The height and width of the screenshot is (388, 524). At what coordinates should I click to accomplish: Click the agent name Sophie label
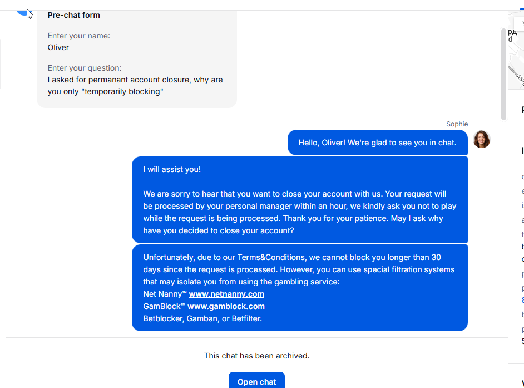click(457, 124)
